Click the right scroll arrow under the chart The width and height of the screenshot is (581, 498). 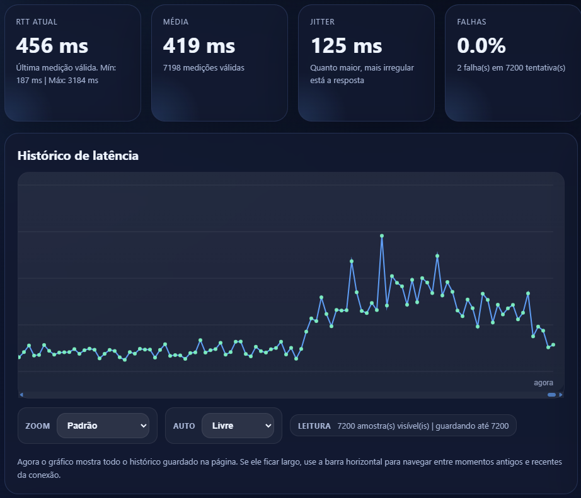pos(561,395)
